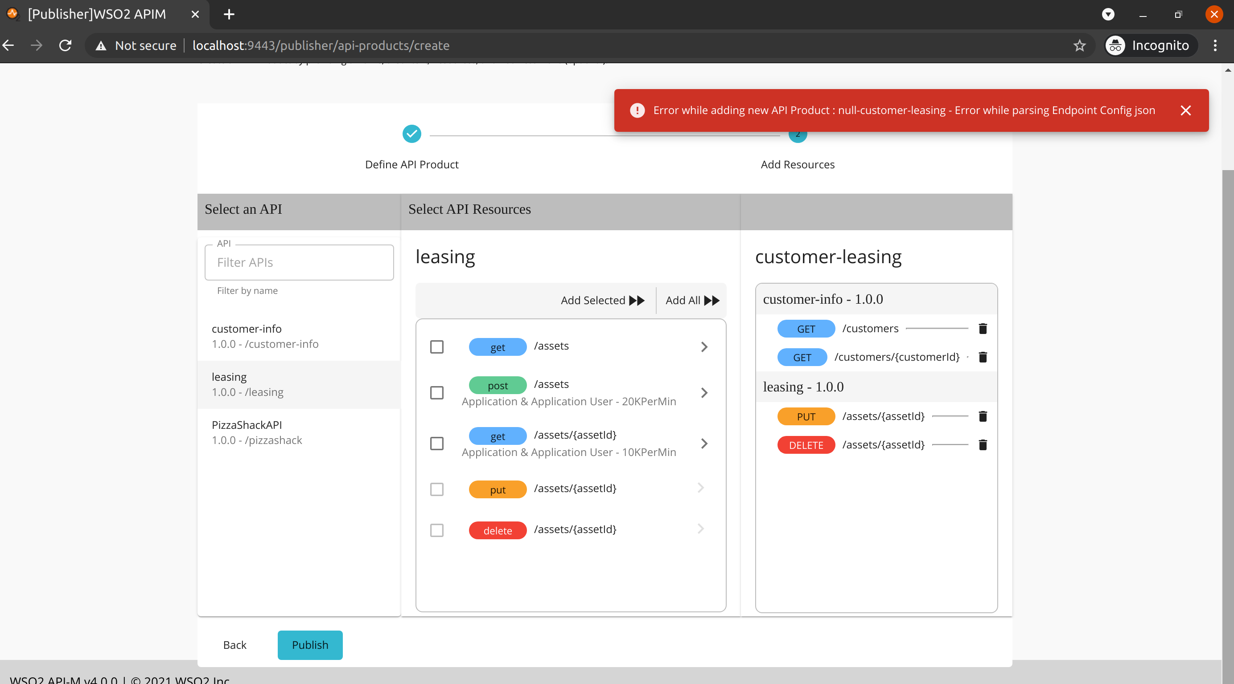Delete GET /customers resource from product
Viewport: 1234px width, 684px height.
(983, 328)
